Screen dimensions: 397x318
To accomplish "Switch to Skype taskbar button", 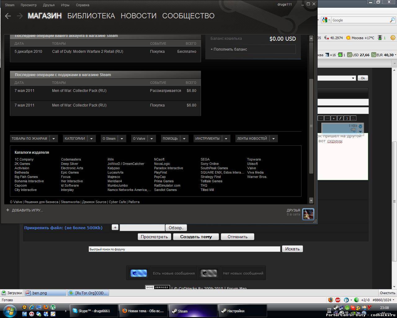I will tap(94, 311).
